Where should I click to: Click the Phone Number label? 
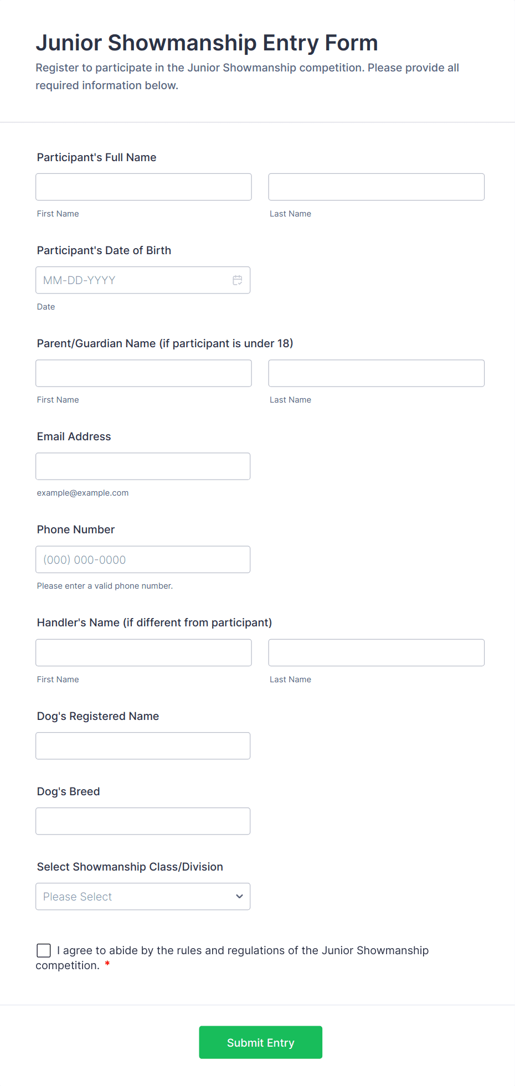click(x=76, y=529)
